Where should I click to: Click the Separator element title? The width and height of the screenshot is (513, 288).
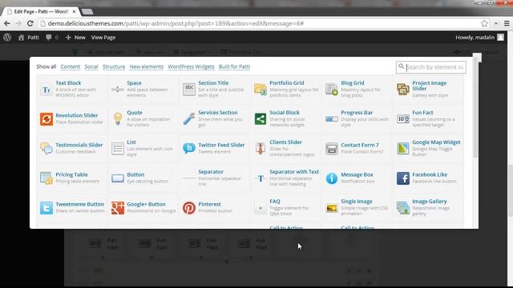click(x=211, y=172)
